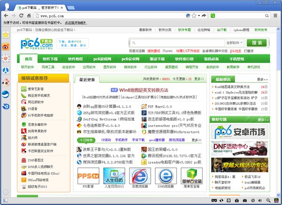This screenshot has width=282, height=205.
Task: Expand 更多>> in 今日特荐 row
Action: point(196,140)
